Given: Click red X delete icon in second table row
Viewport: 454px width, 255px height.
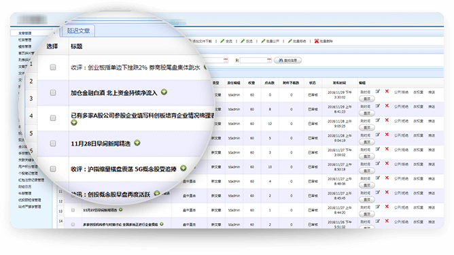Looking at the screenshot, I should 387,106.
